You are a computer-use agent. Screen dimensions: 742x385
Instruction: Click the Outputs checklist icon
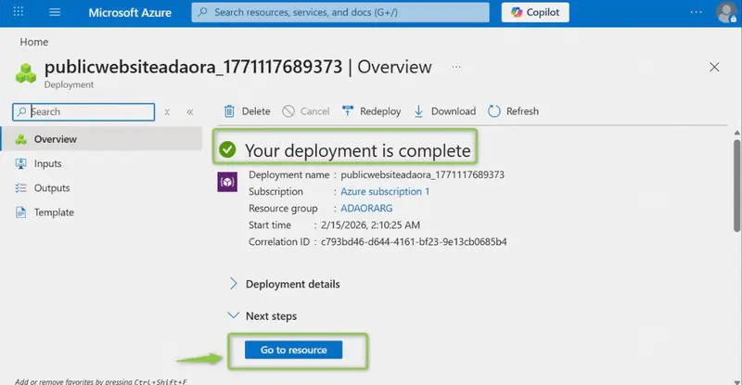point(20,188)
